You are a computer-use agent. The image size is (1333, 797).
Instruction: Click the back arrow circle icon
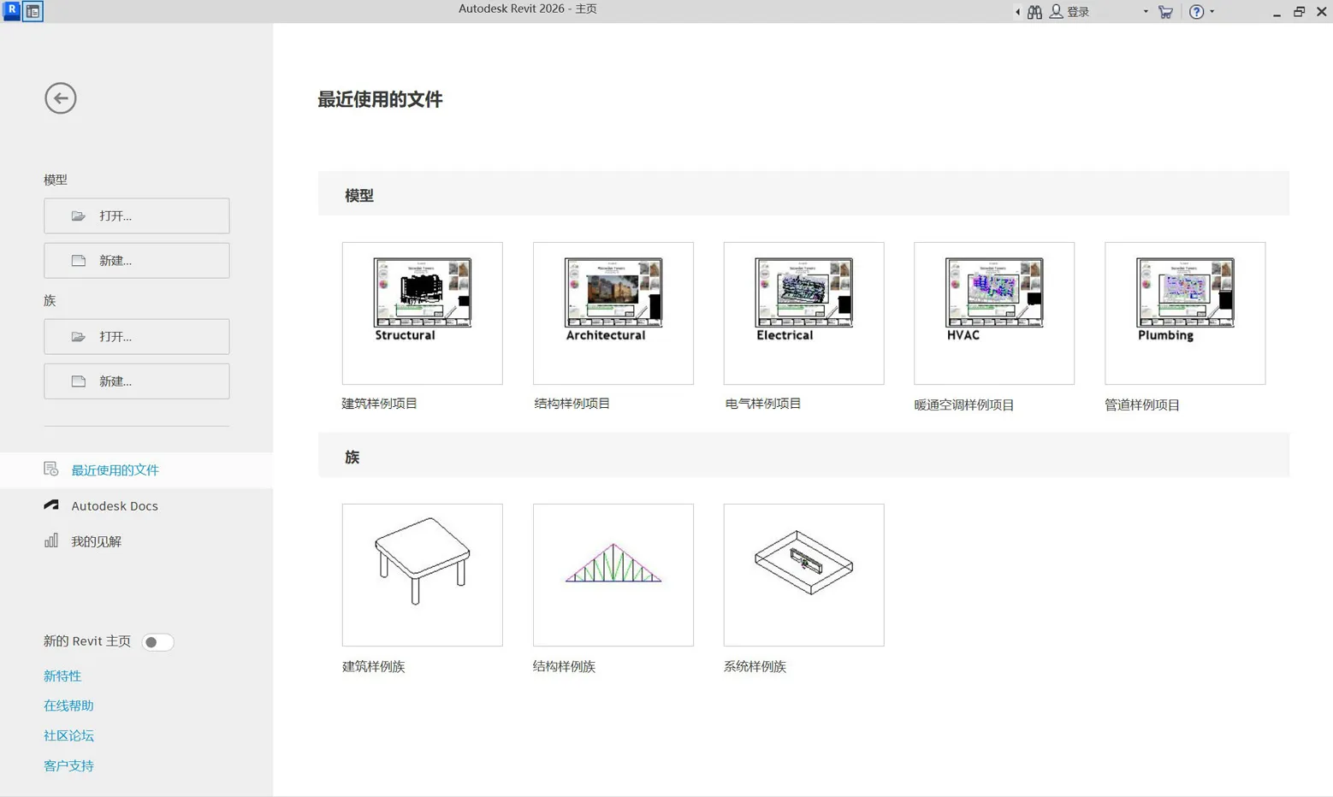61,98
